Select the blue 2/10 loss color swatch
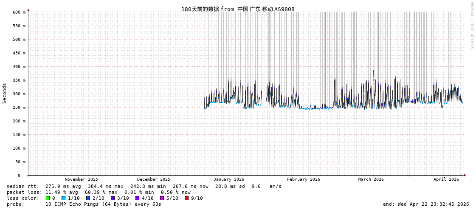Image resolution: width=476 pixels, height=210 pixels. 88,198
